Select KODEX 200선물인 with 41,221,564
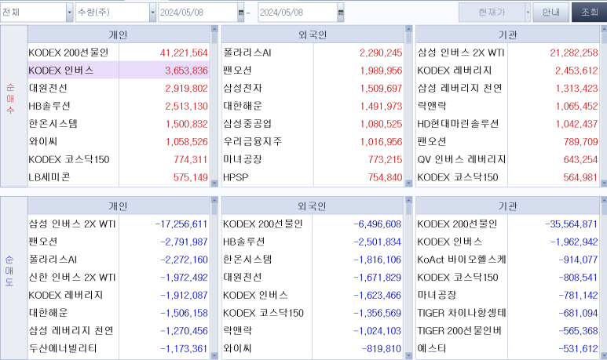Screen dimensions: 607x360 pyautogui.click(x=119, y=53)
